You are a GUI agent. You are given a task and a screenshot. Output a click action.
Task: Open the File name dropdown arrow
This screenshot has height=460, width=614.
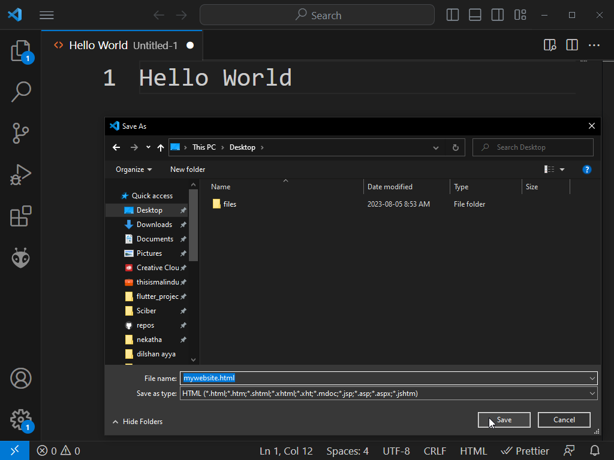click(592, 379)
